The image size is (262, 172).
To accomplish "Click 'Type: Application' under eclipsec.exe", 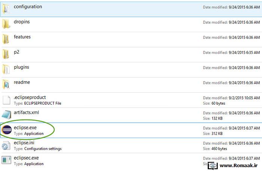I will (29, 164).
